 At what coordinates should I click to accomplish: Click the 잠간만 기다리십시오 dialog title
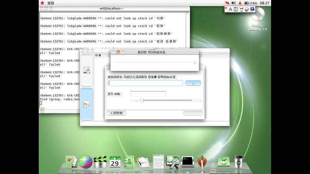(152, 52)
